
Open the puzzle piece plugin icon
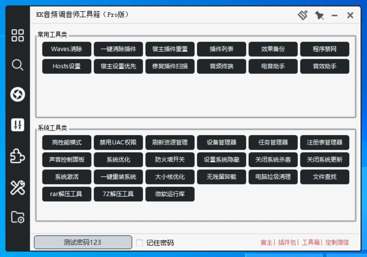point(18,156)
